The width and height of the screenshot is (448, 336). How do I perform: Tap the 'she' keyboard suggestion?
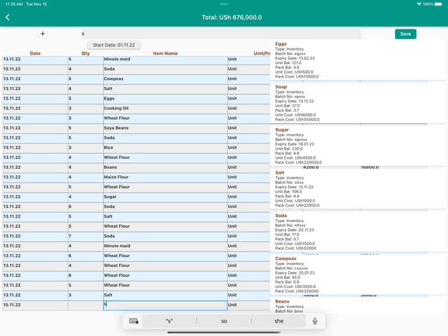(279, 321)
